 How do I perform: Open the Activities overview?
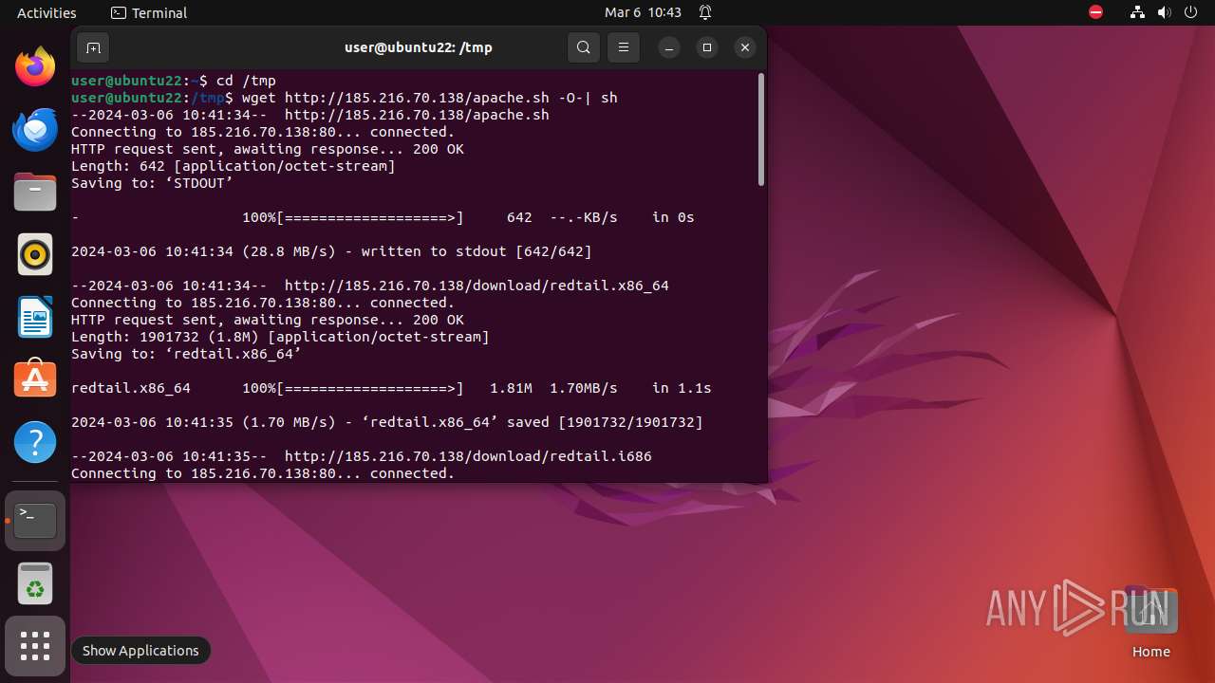[47, 12]
